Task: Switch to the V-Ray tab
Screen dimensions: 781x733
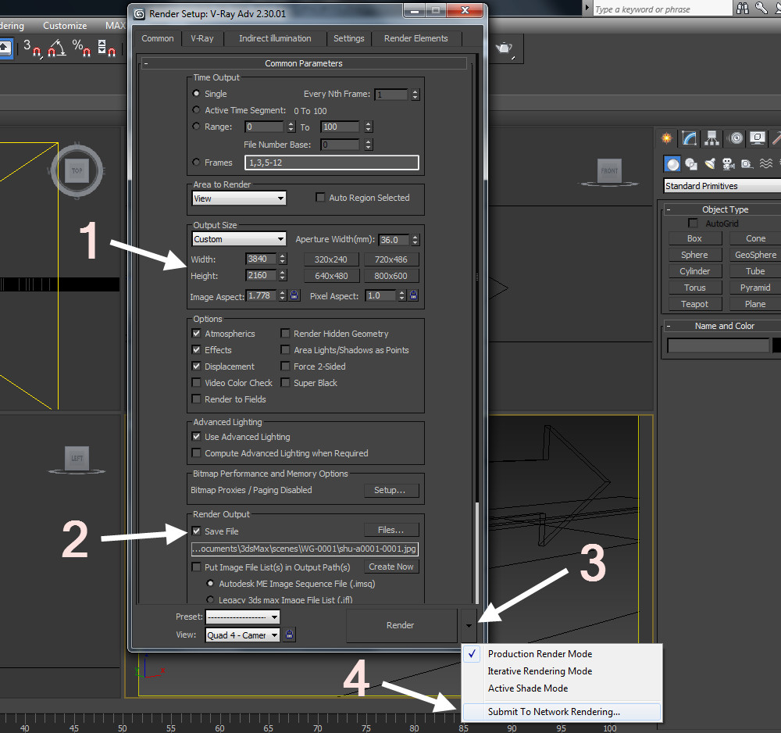Action: [x=201, y=38]
